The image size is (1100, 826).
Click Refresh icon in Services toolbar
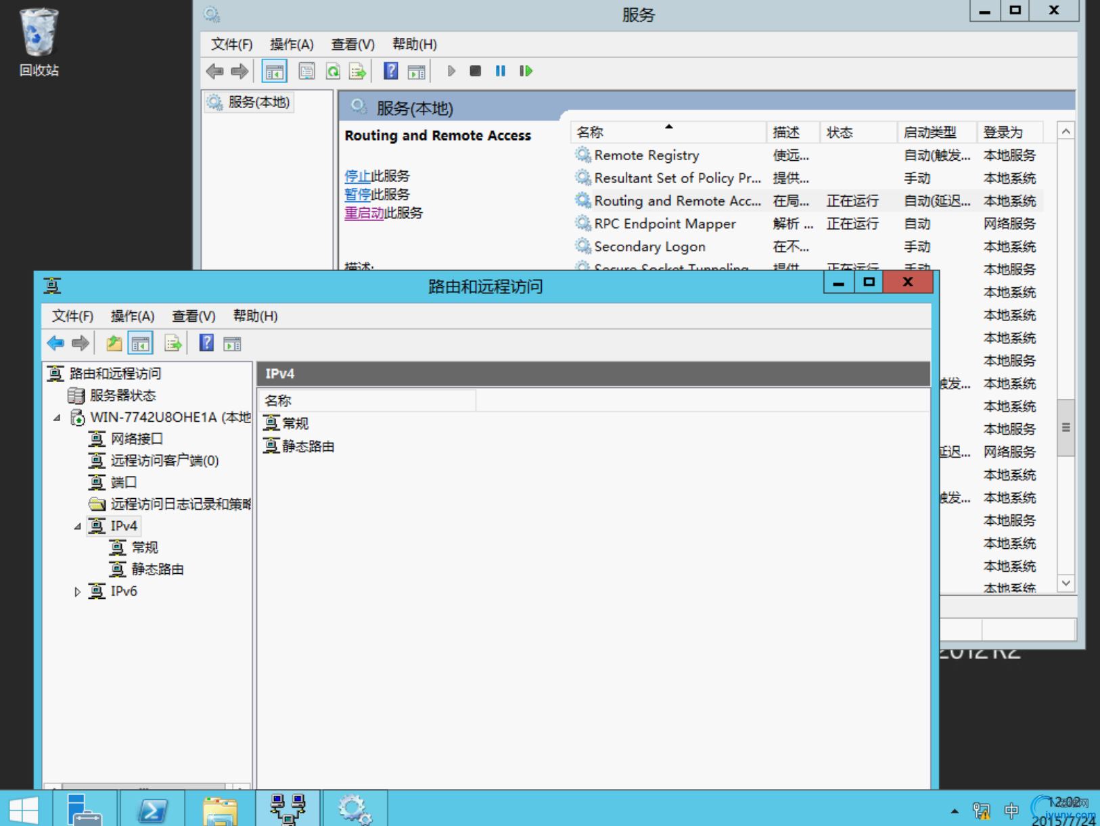click(x=333, y=71)
